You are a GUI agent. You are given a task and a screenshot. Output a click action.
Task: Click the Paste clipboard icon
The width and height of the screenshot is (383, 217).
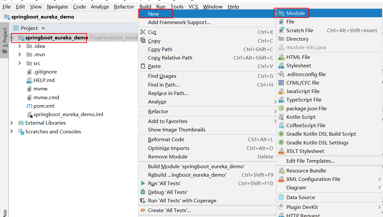(143, 66)
